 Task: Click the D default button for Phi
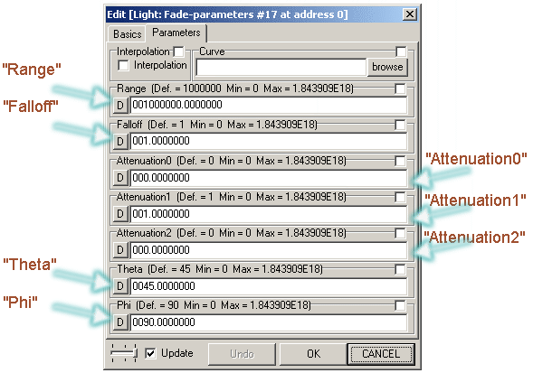(x=120, y=322)
